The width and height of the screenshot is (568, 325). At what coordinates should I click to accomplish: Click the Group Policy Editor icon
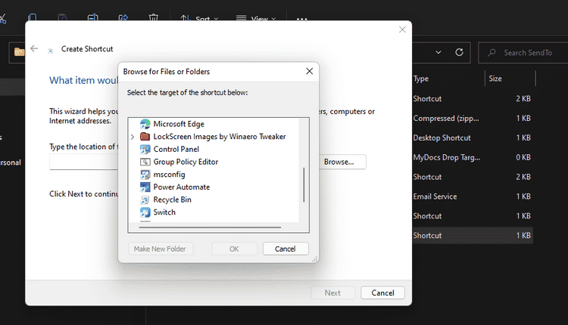point(145,162)
